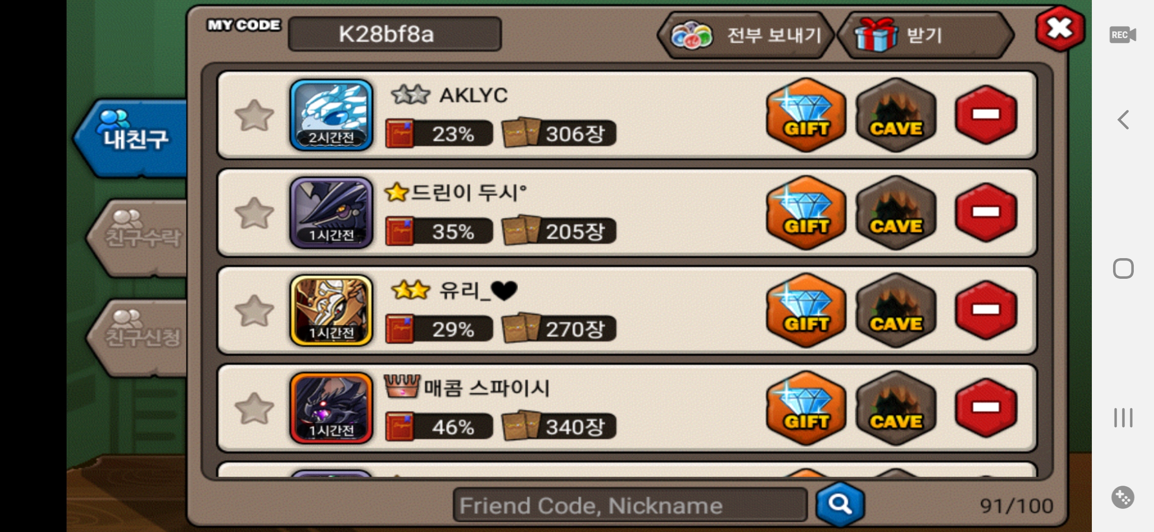Tap the 받기 receive gifts button

coord(926,35)
